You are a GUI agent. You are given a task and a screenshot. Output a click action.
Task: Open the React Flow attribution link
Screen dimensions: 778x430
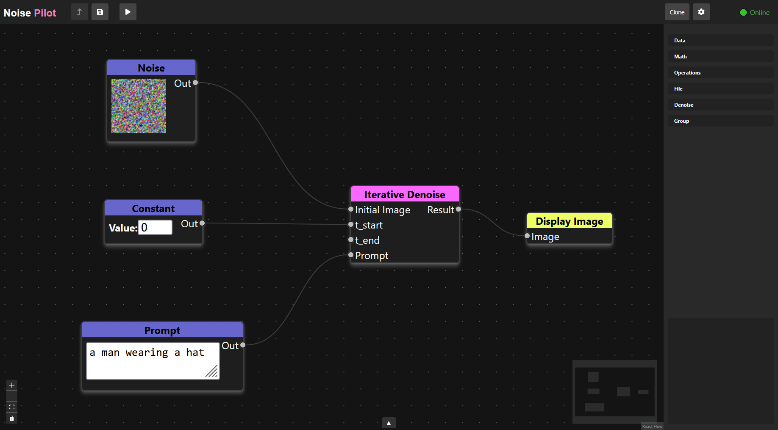[652, 426]
